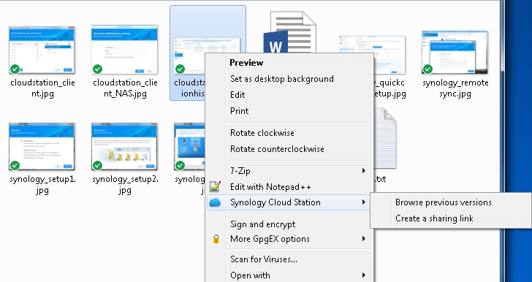Click sync checkmark on synology_remotesync.jpg
The width and height of the screenshot is (532, 282).
(x=427, y=69)
